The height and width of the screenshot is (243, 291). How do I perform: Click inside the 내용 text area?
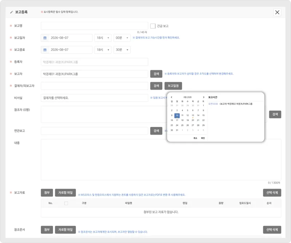(x=161, y=160)
